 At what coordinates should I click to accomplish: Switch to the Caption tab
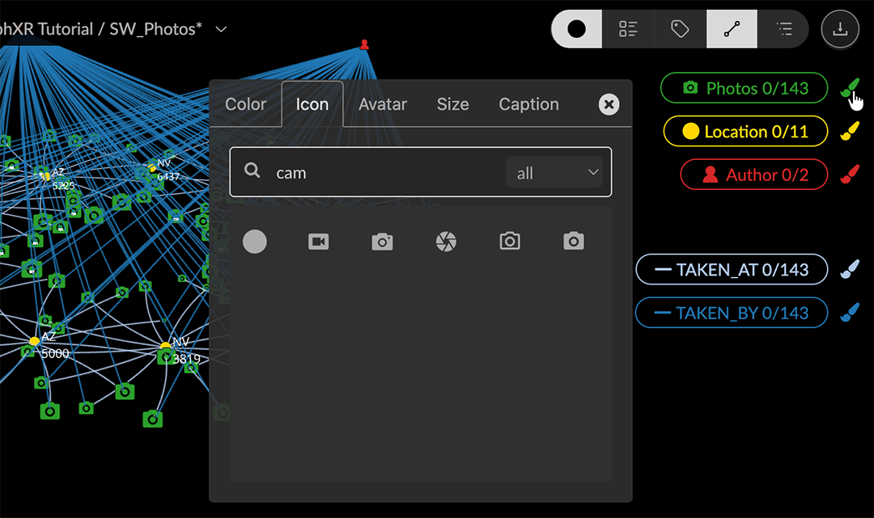pyautogui.click(x=528, y=104)
